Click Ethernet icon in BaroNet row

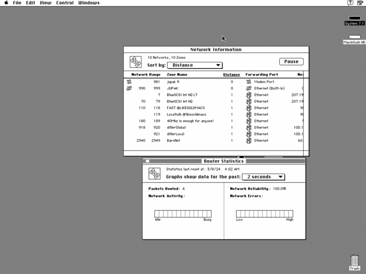pos(249,140)
